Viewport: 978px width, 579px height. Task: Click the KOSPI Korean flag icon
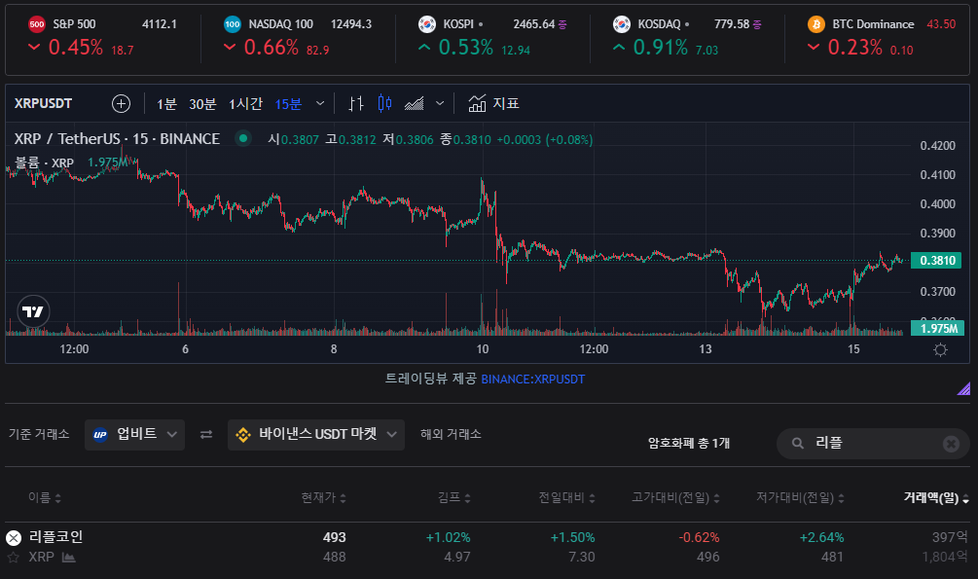(x=427, y=24)
